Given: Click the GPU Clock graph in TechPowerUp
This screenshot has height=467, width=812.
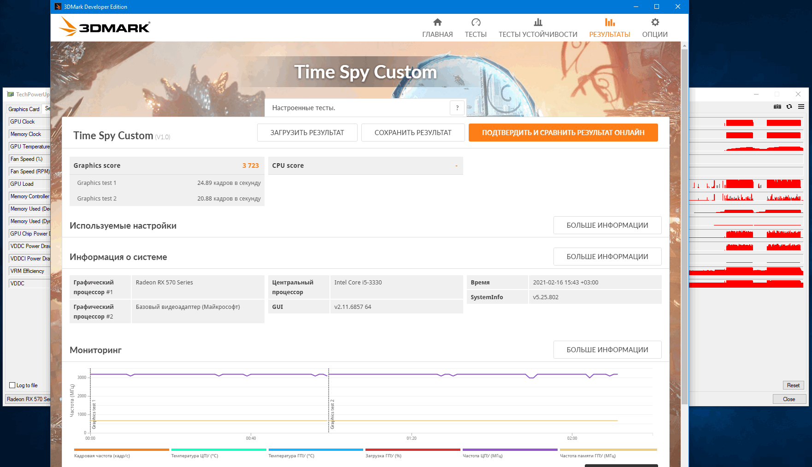Looking at the screenshot, I should (x=746, y=122).
